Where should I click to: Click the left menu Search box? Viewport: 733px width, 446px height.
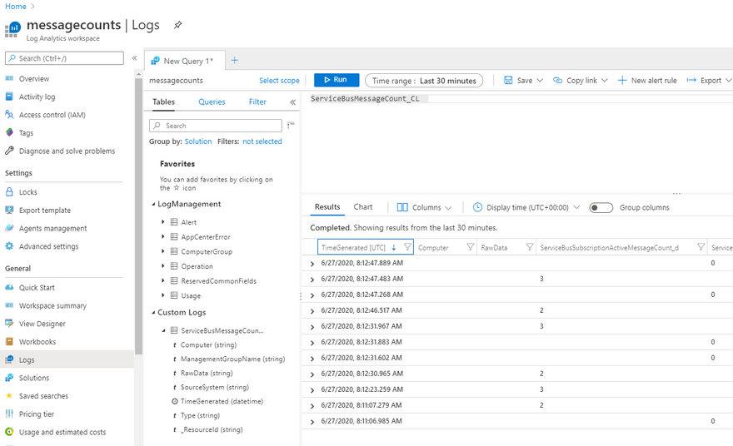[64, 58]
